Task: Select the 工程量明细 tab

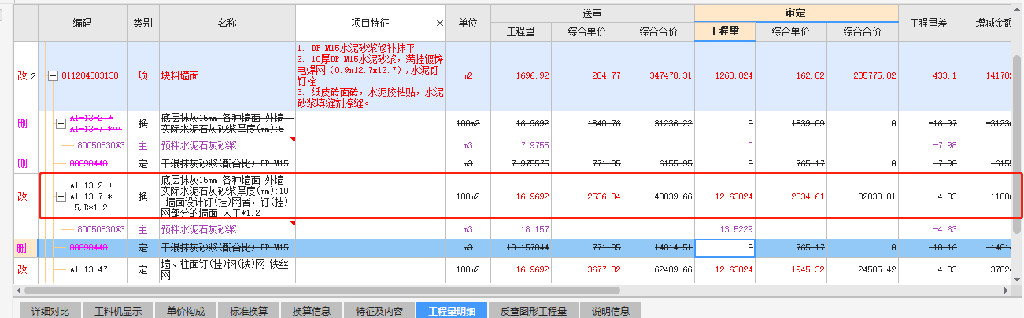Action: 452,311
